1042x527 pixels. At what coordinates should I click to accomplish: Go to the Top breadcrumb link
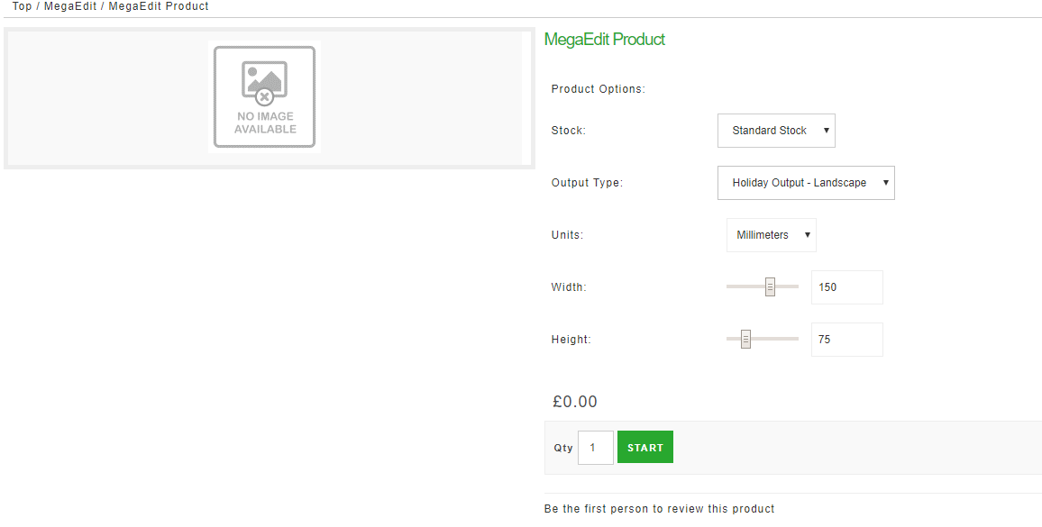[23, 6]
